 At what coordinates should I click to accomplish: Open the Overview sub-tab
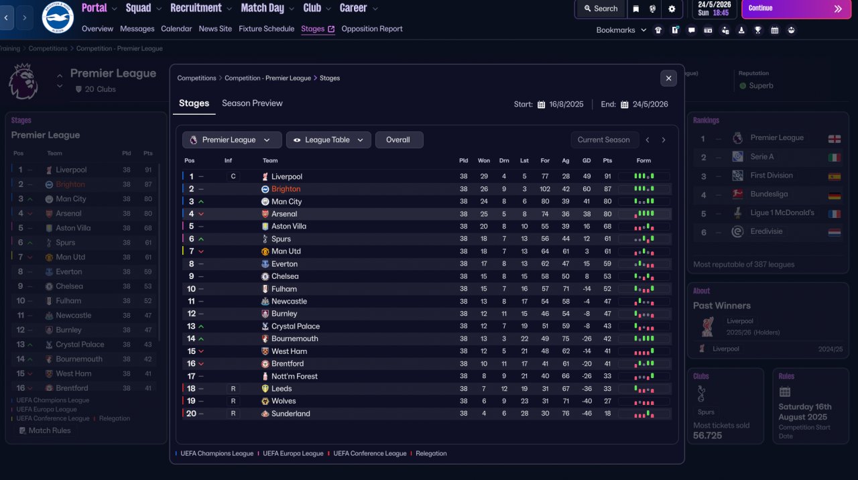coord(97,29)
